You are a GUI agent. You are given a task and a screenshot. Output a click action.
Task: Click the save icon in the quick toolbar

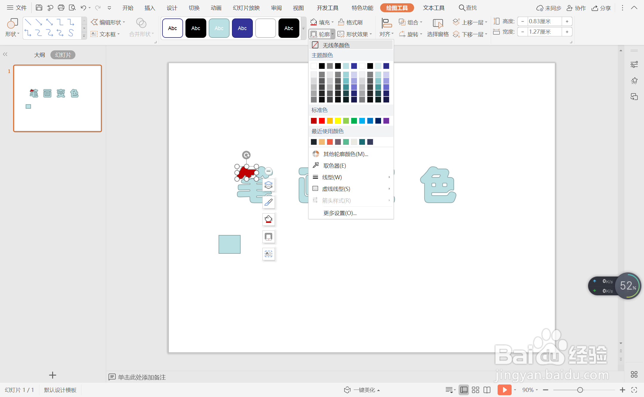(x=39, y=8)
